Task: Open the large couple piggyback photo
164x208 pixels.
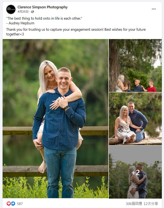Action: (55, 119)
